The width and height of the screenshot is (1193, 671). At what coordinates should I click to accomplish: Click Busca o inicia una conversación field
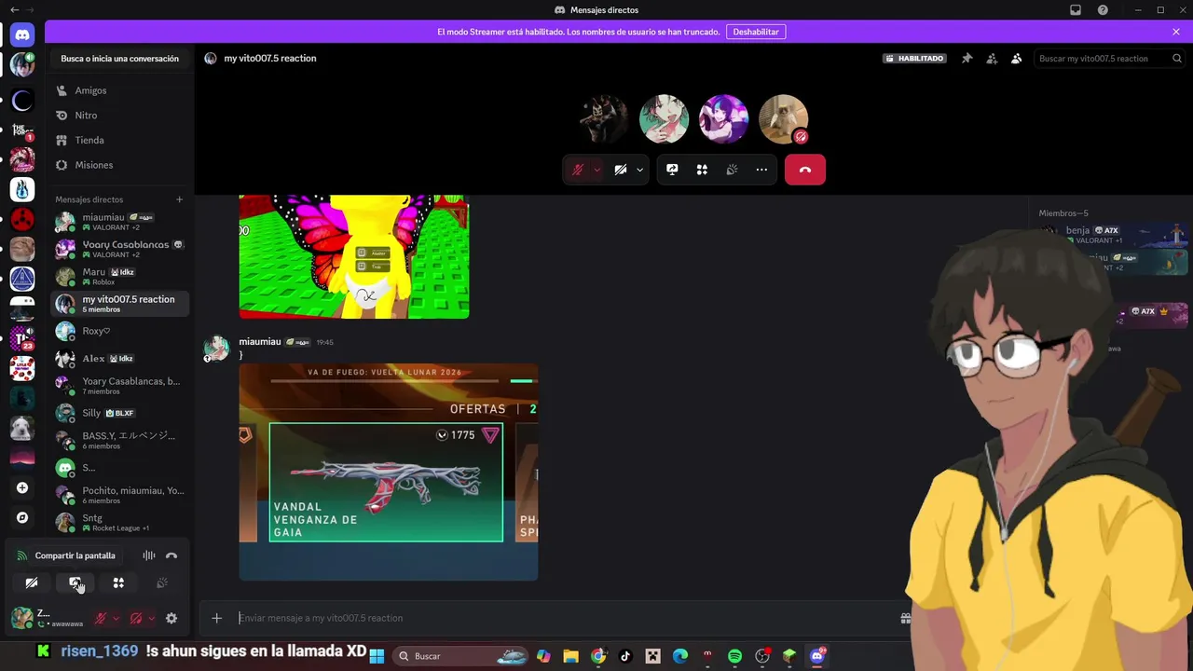pyautogui.click(x=119, y=58)
